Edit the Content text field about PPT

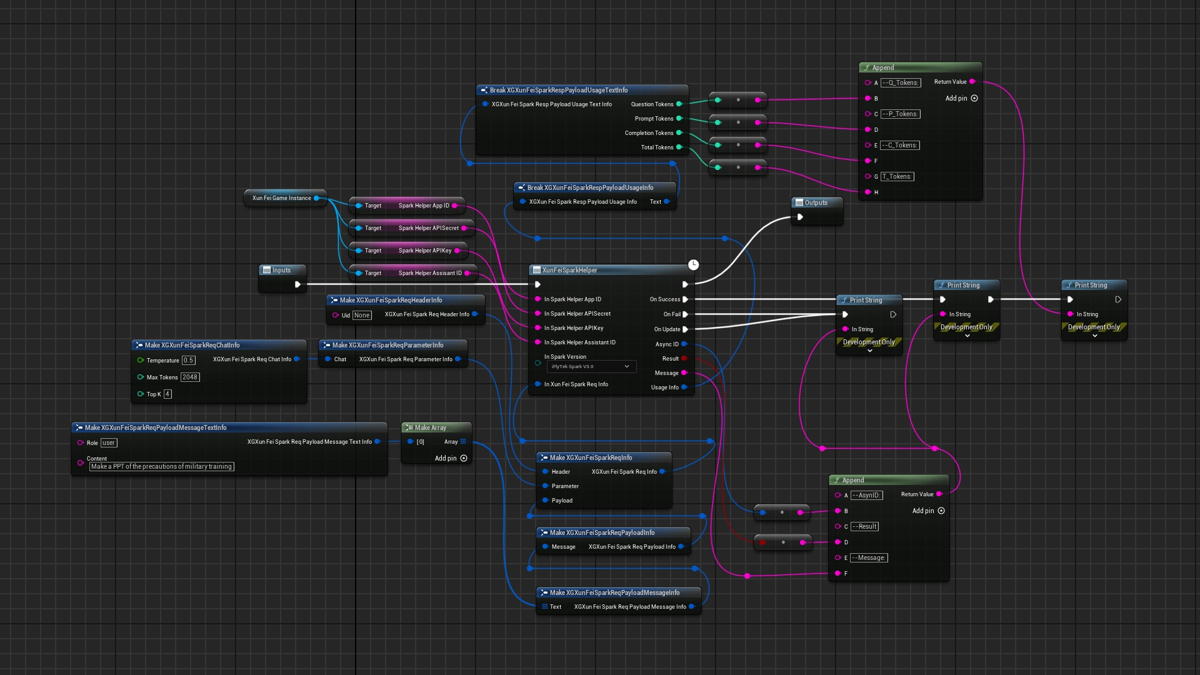coord(161,467)
